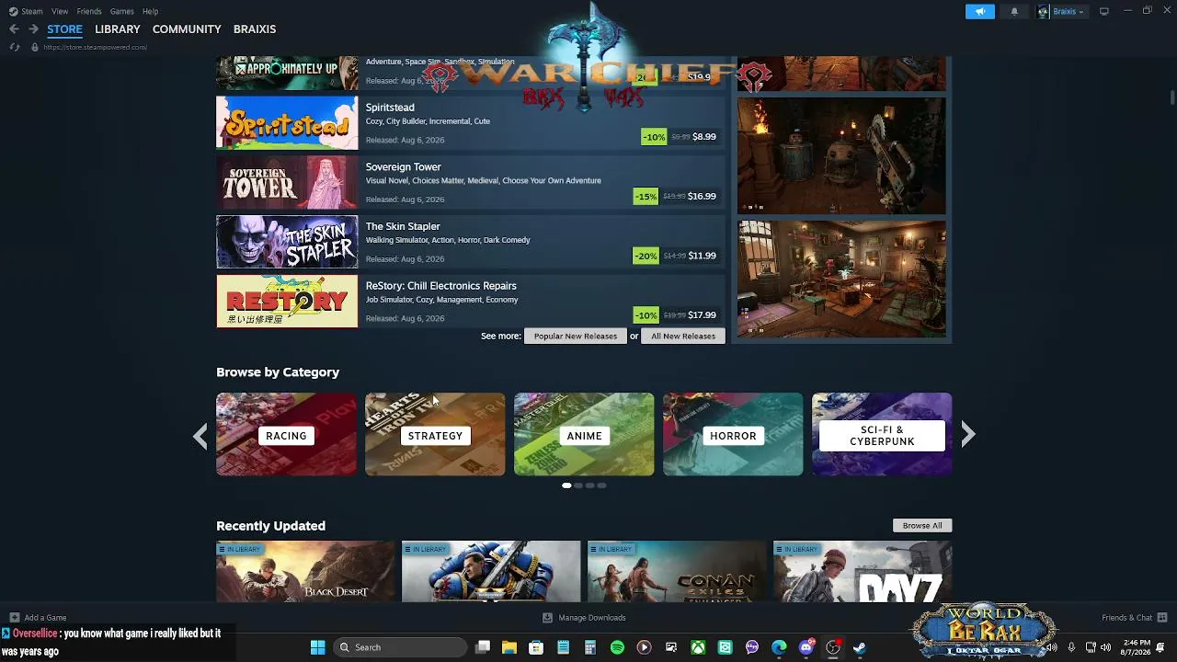Click the Browse All button
The width and height of the screenshot is (1177, 662).
pyautogui.click(x=922, y=525)
